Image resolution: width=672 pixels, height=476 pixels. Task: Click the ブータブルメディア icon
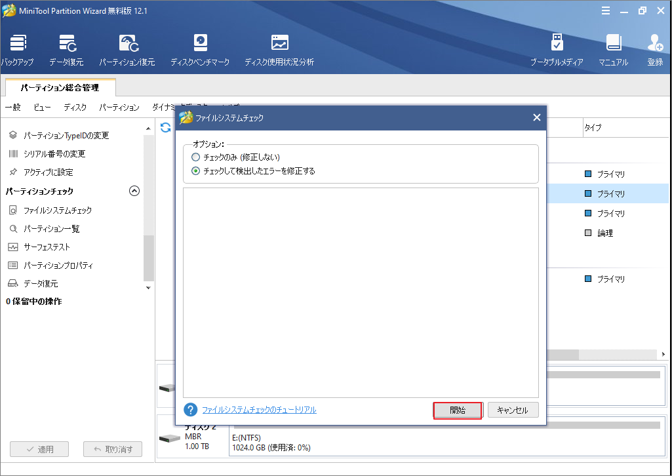pos(557,43)
